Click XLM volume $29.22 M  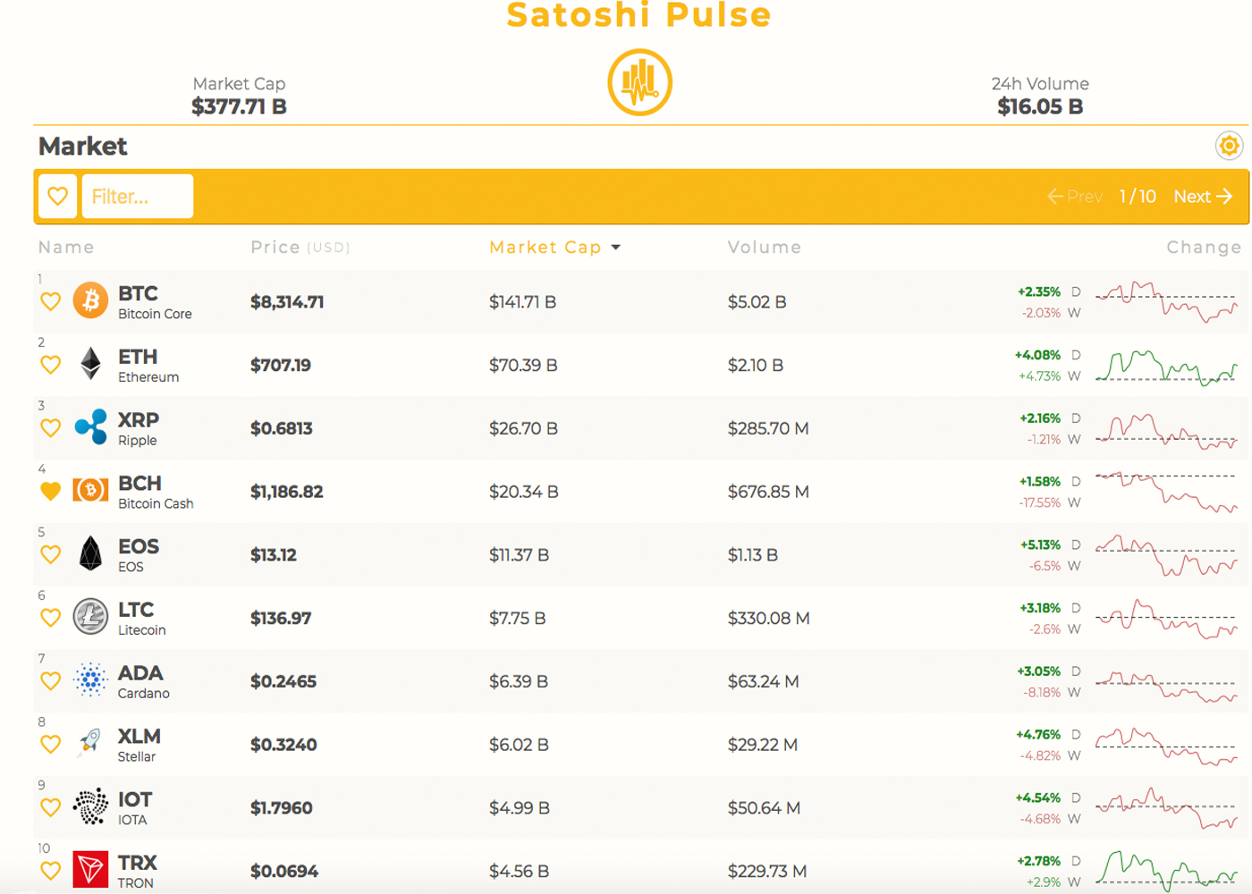pyautogui.click(x=762, y=745)
